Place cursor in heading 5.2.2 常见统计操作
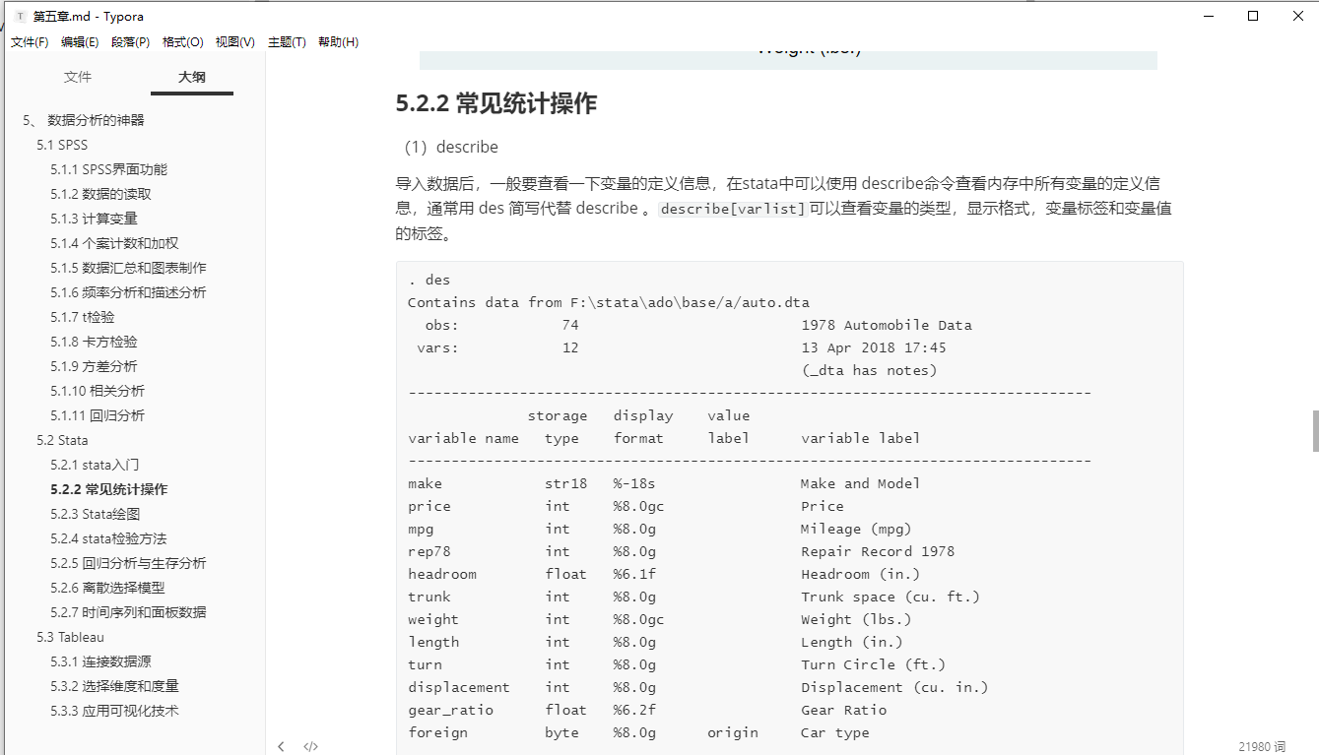1319x755 pixels. [496, 103]
